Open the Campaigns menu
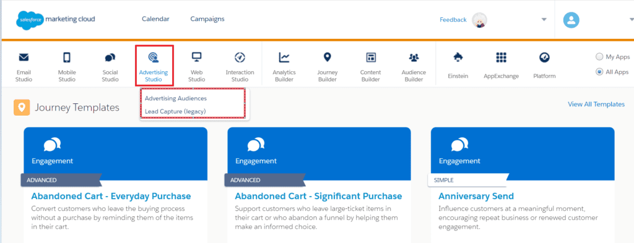The height and width of the screenshot is (243, 634). 207,19
